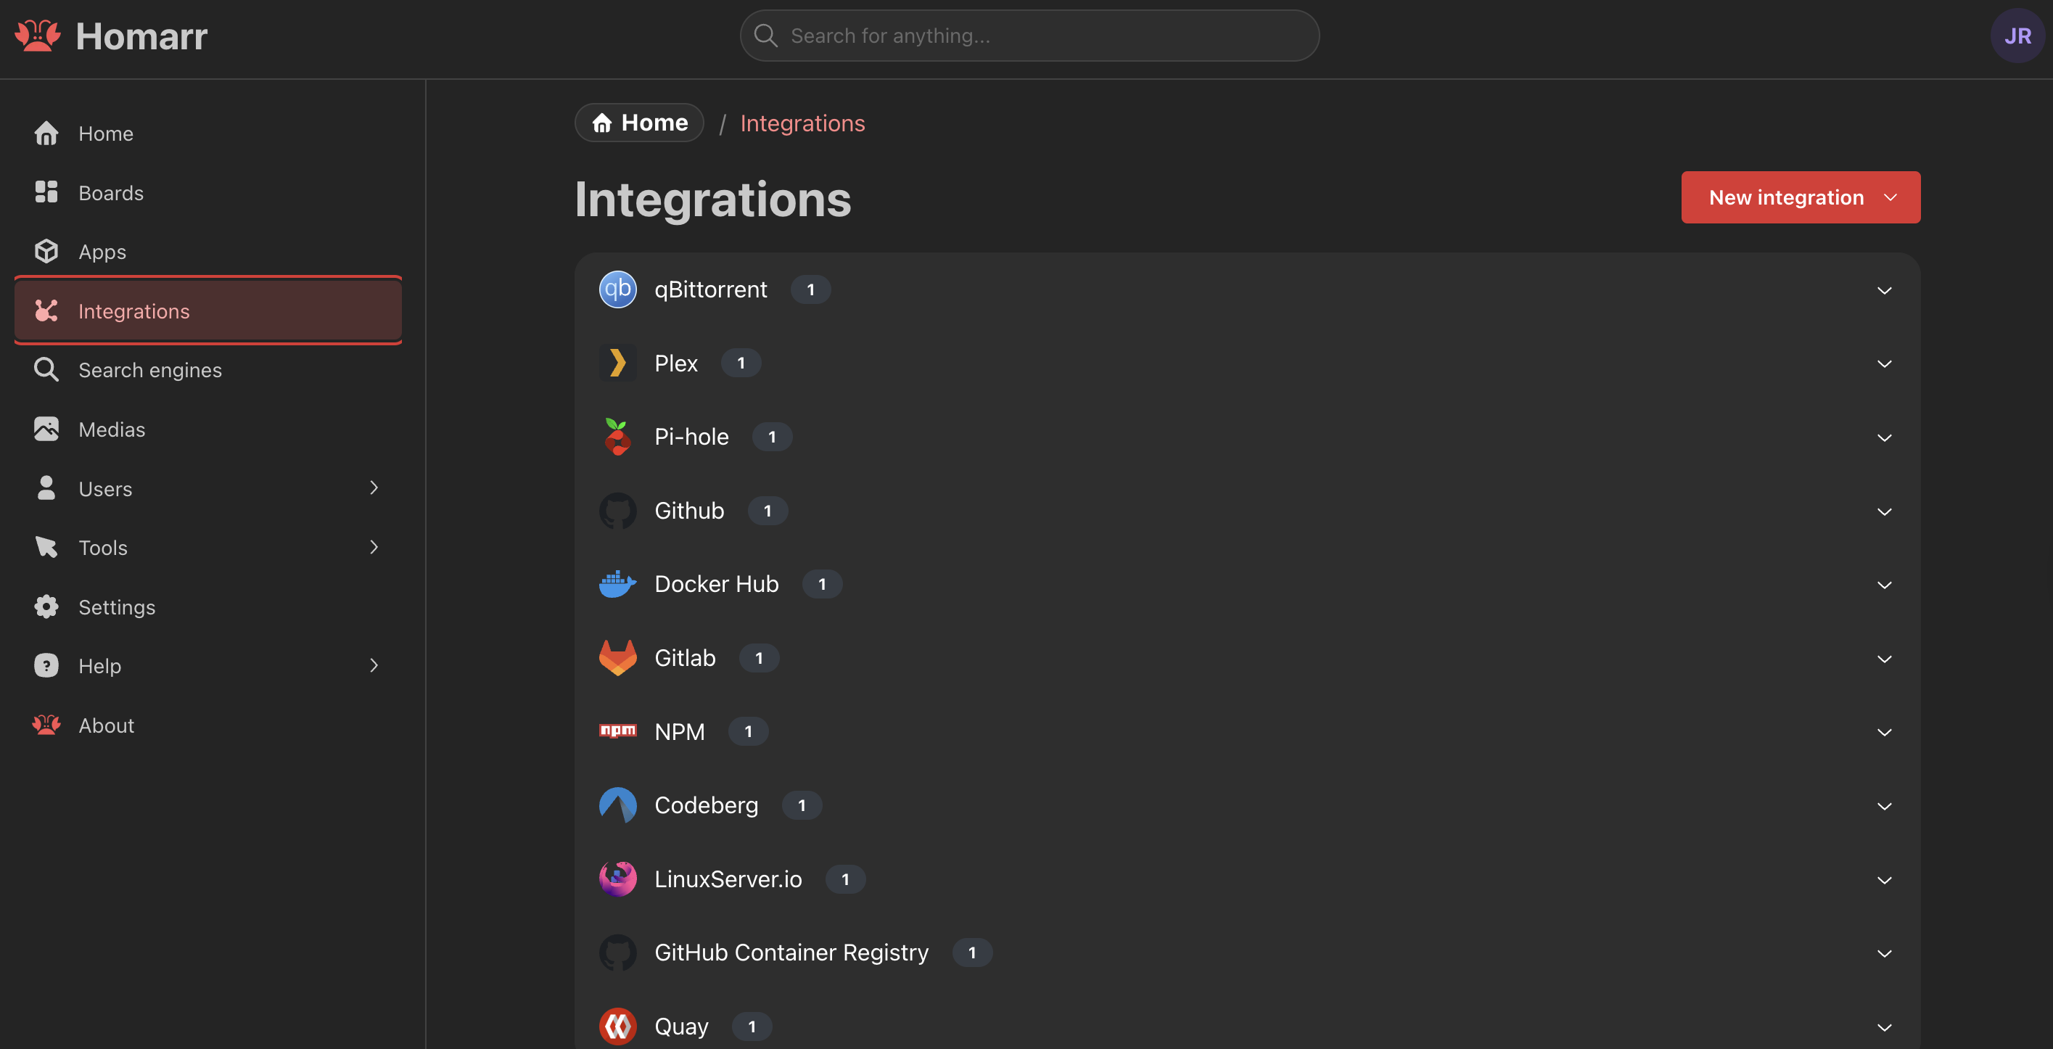Click the search for anything field

click(1028, 35)
